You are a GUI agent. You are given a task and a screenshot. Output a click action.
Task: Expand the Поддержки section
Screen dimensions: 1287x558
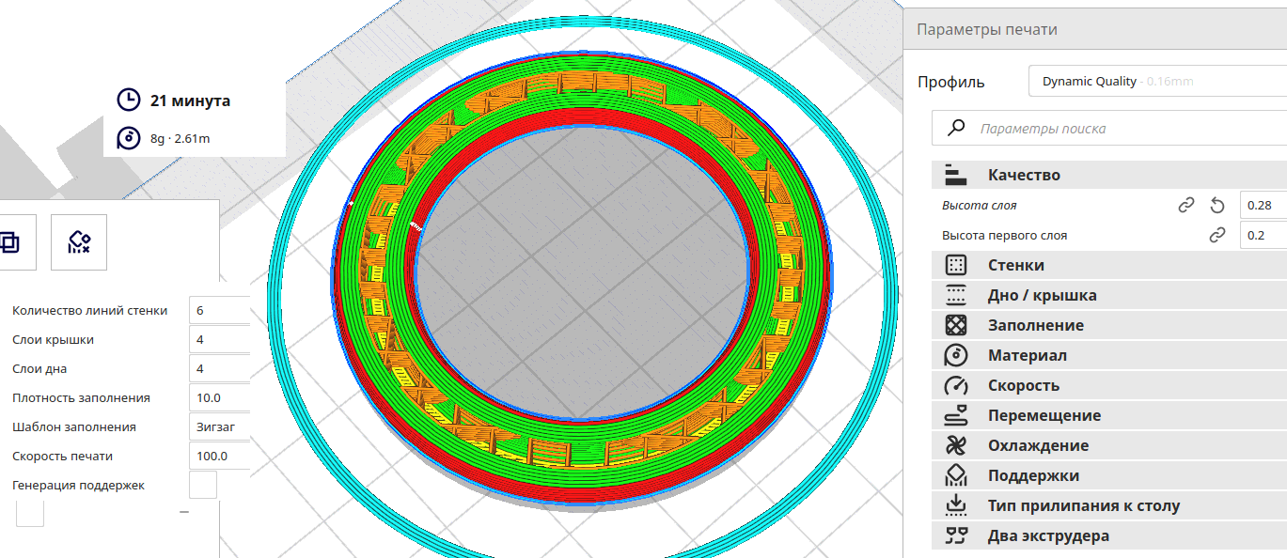click(1109, 475)
